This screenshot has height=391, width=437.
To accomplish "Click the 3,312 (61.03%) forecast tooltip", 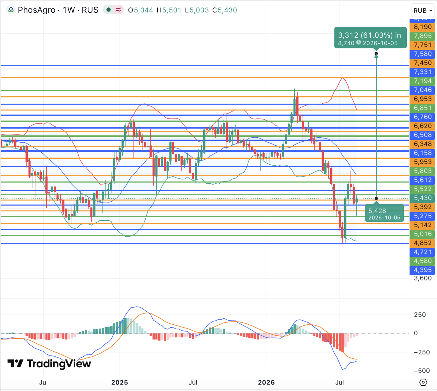I will pos(370,38).
